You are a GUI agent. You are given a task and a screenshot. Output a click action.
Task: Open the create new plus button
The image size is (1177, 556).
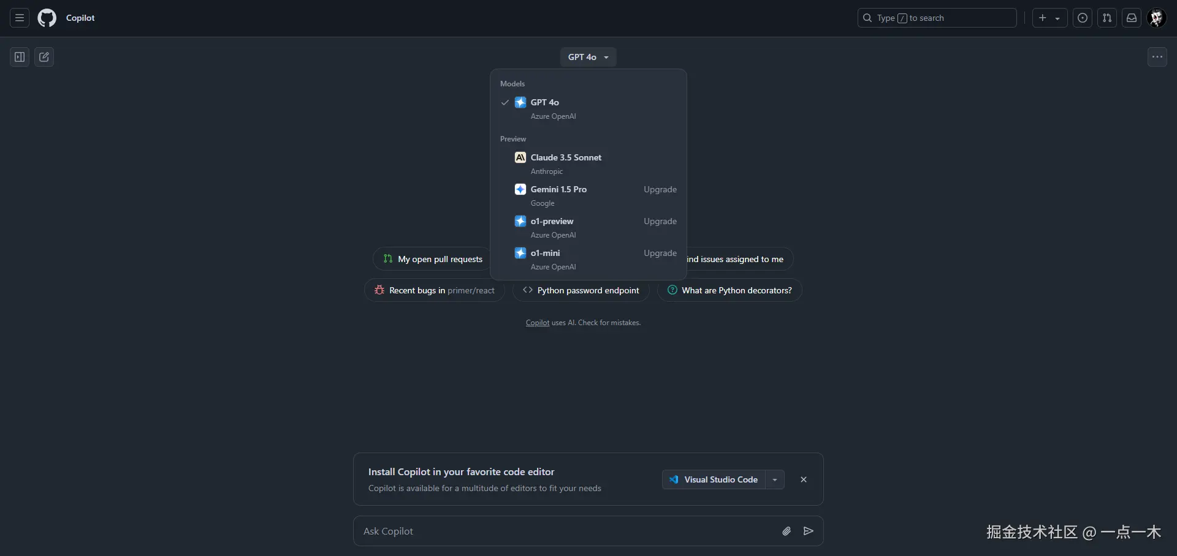click(1043, 18)
